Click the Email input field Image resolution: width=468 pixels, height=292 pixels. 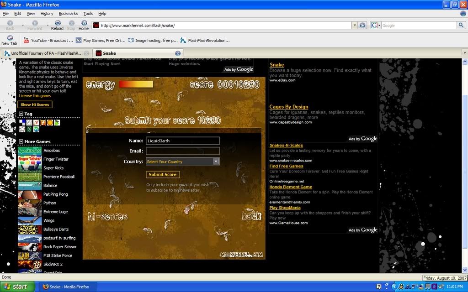(182, 151)
